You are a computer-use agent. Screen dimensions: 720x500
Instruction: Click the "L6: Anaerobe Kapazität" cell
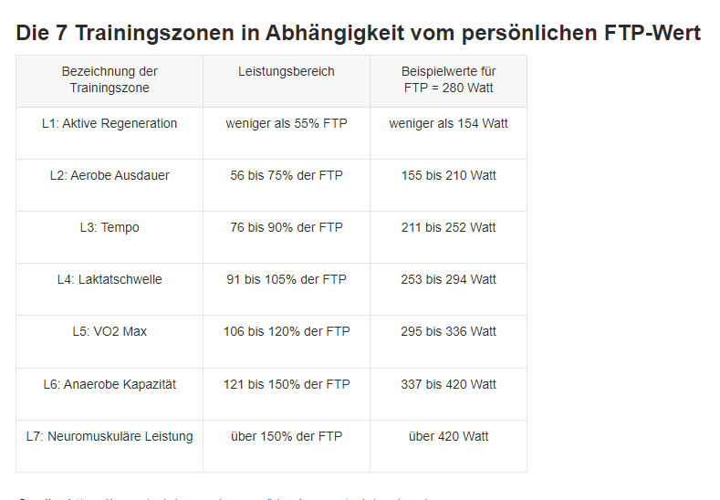tap(110, 384)
